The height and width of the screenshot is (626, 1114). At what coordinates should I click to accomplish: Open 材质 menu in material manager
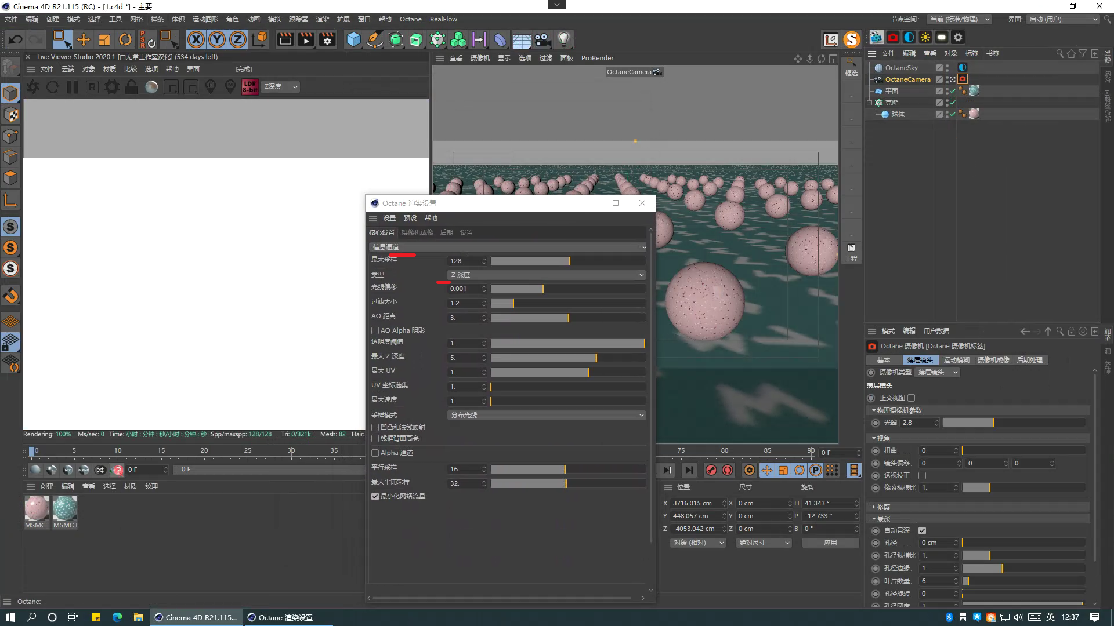pos(131,487)
